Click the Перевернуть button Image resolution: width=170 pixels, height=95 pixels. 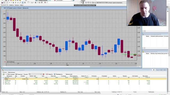[58, 74]
